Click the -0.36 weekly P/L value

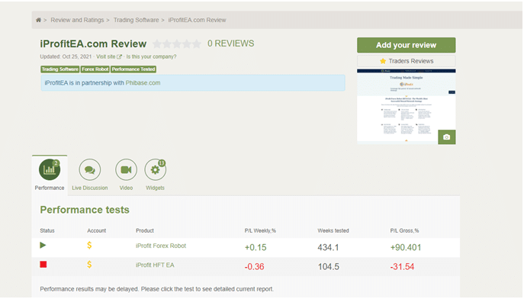pyautogui.click(x=254, y=267)
